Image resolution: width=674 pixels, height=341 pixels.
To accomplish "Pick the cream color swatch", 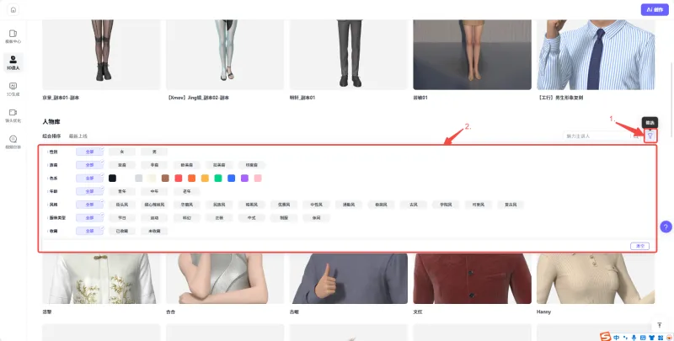I will pyautogui.click(x=152, y=178).
